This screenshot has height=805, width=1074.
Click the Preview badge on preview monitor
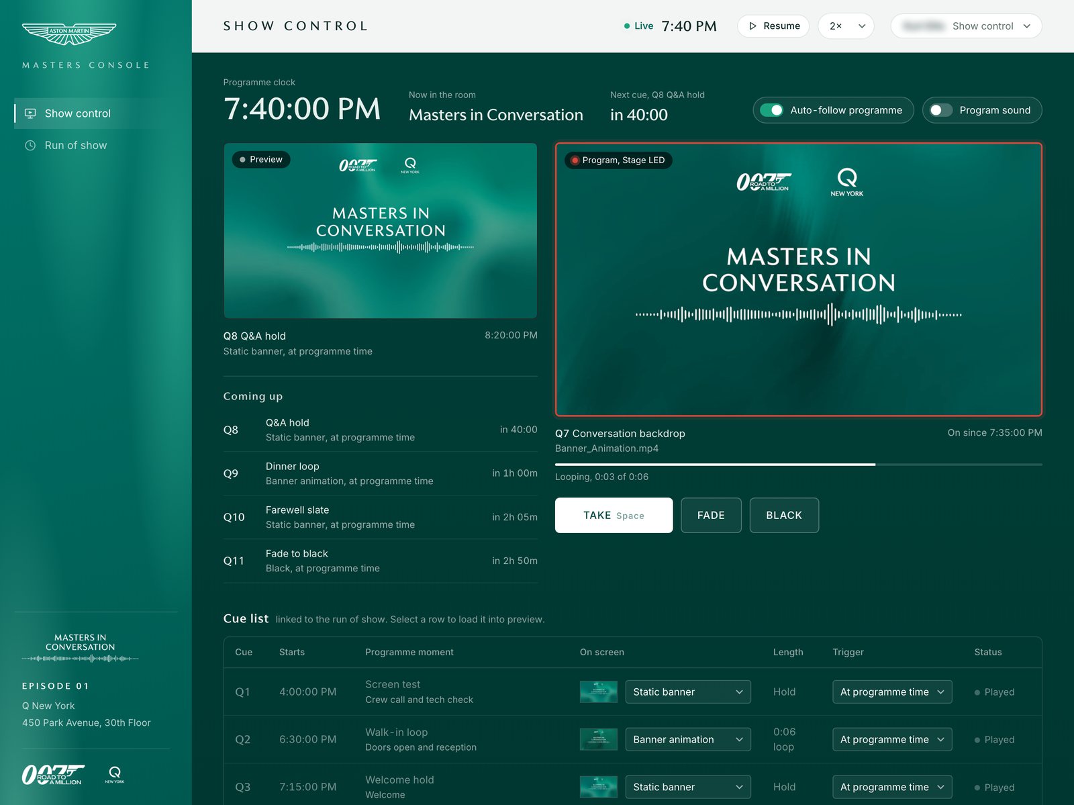click(261, 160)
